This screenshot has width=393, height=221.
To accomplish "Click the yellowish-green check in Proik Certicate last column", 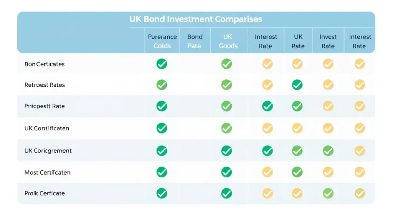I will pyautogui.click(x=360, y=193).
